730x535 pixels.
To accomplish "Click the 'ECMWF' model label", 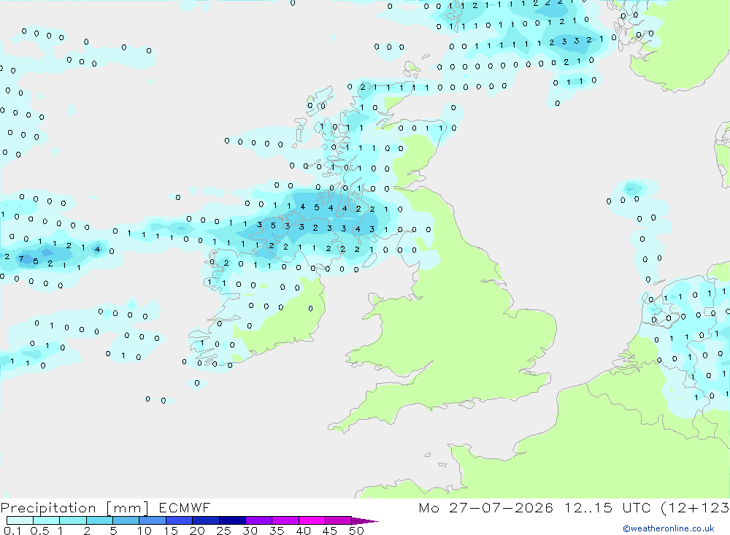I will click(185, 507).
